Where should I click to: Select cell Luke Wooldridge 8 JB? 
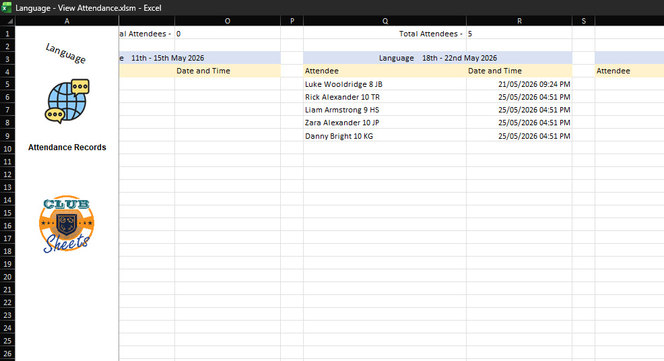[385, 84]
